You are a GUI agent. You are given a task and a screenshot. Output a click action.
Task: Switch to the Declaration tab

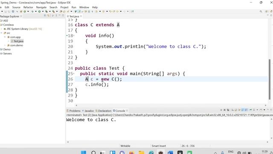pos(103,111)
